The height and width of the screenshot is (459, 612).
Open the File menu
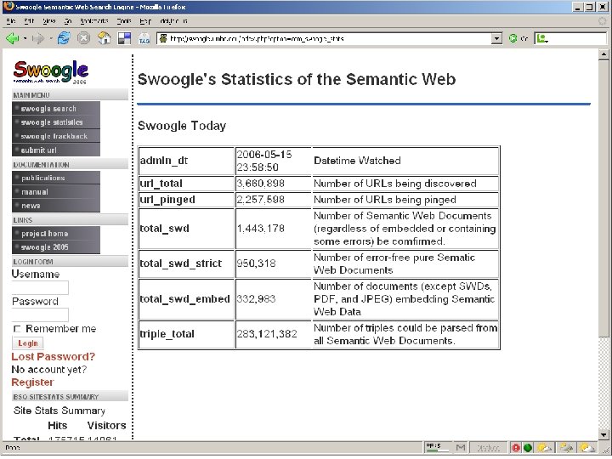11,21
